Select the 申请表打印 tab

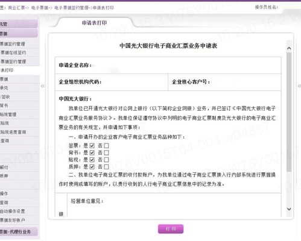[x=94, y=23]
